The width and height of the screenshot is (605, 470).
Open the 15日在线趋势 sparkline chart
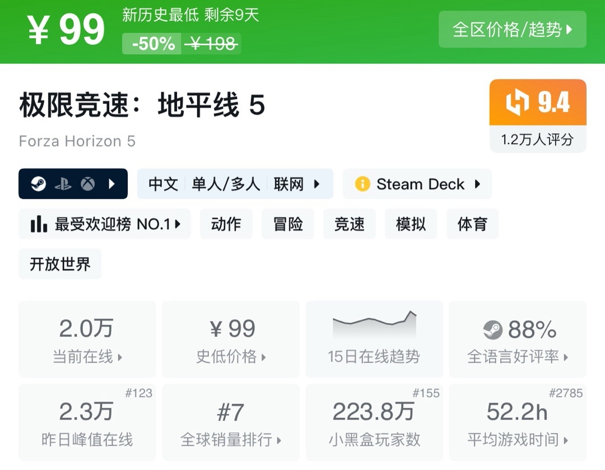point(374,326)
